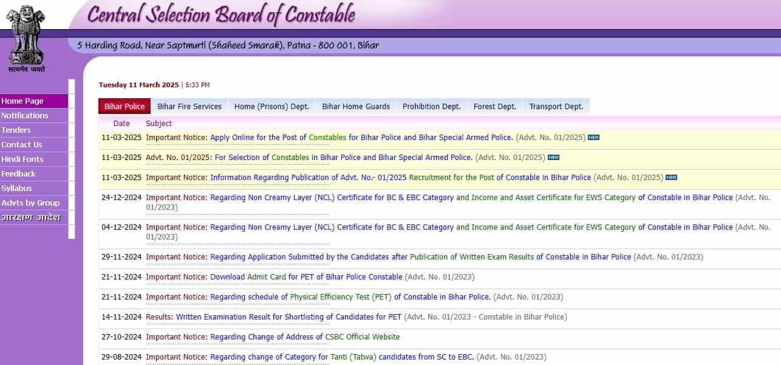Image resolution: width=781 pixels, height=365 pixels.
Task: Open the 04-12-2024 NCL Certificate notice
Action: click(x=471, y=227)
